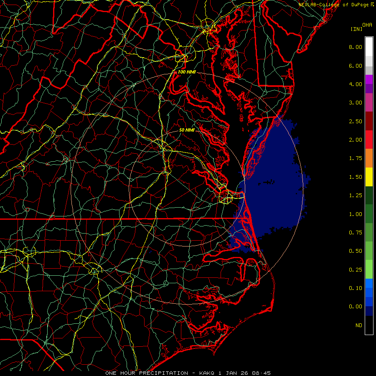Click the 100 NMI range ring label
The image size is (376, 376).
click(187, 72)
